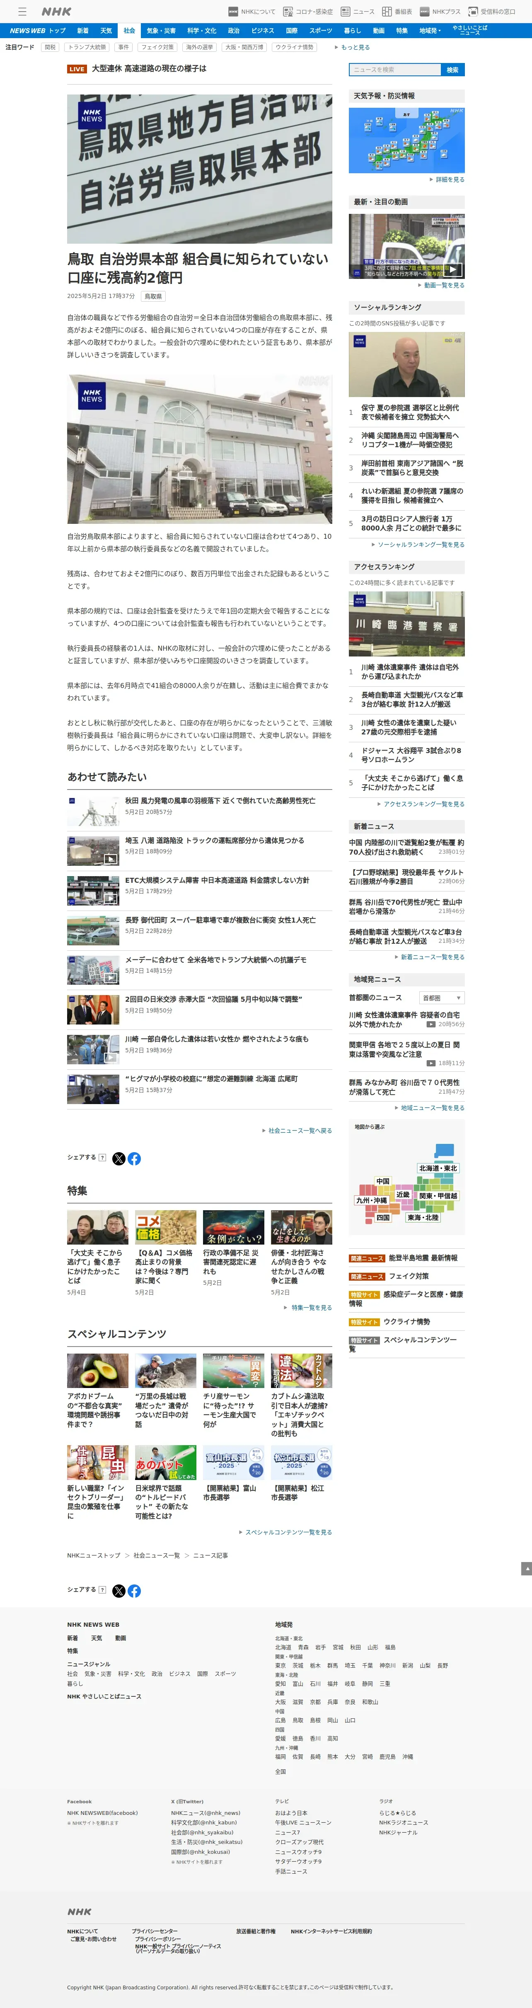Open NHK NEWSWEB(facebook) footer link
This screenshot has width=532, height=2008.
point(102,1812)
